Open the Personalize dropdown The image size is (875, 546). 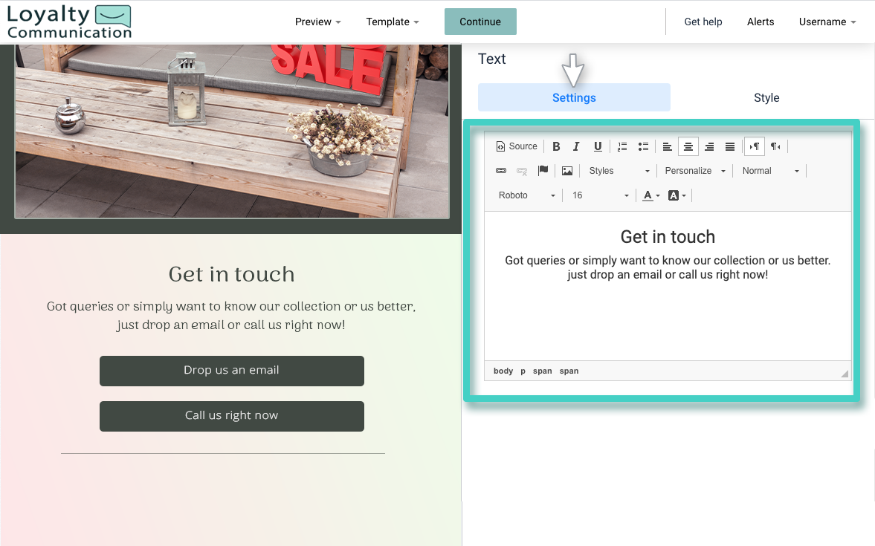pyautogui.click(x=695, y=171)
